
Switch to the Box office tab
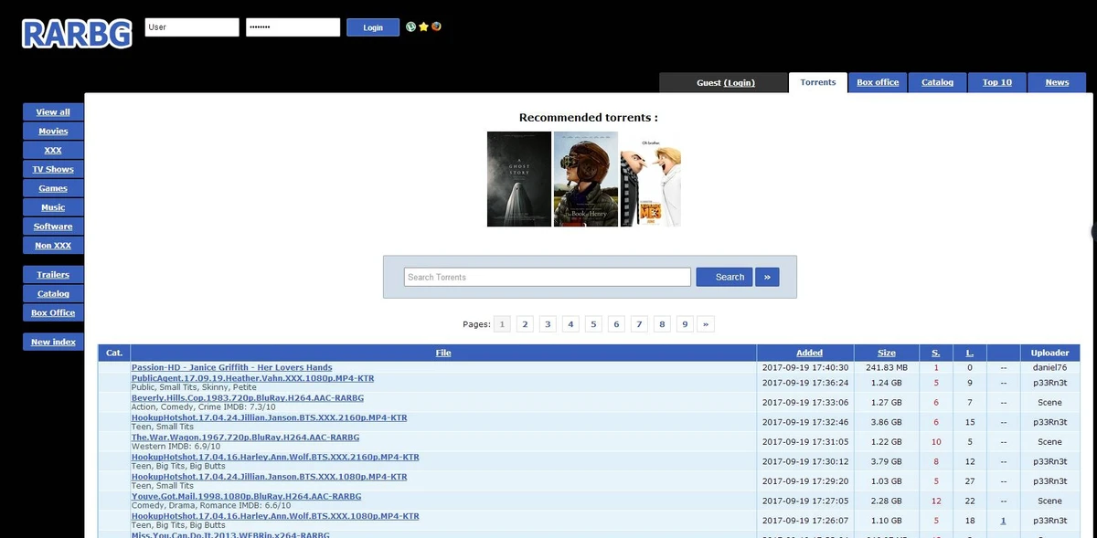pos(878,82)
